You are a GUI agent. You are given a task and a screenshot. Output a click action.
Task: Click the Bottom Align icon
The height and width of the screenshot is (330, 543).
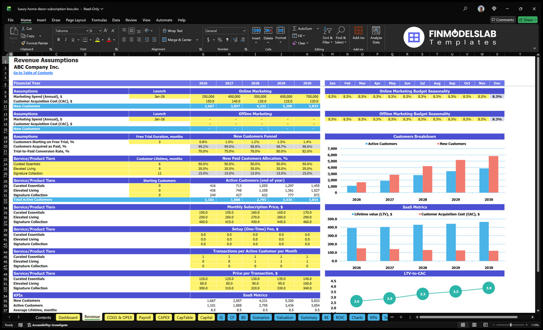click(139, 31)
